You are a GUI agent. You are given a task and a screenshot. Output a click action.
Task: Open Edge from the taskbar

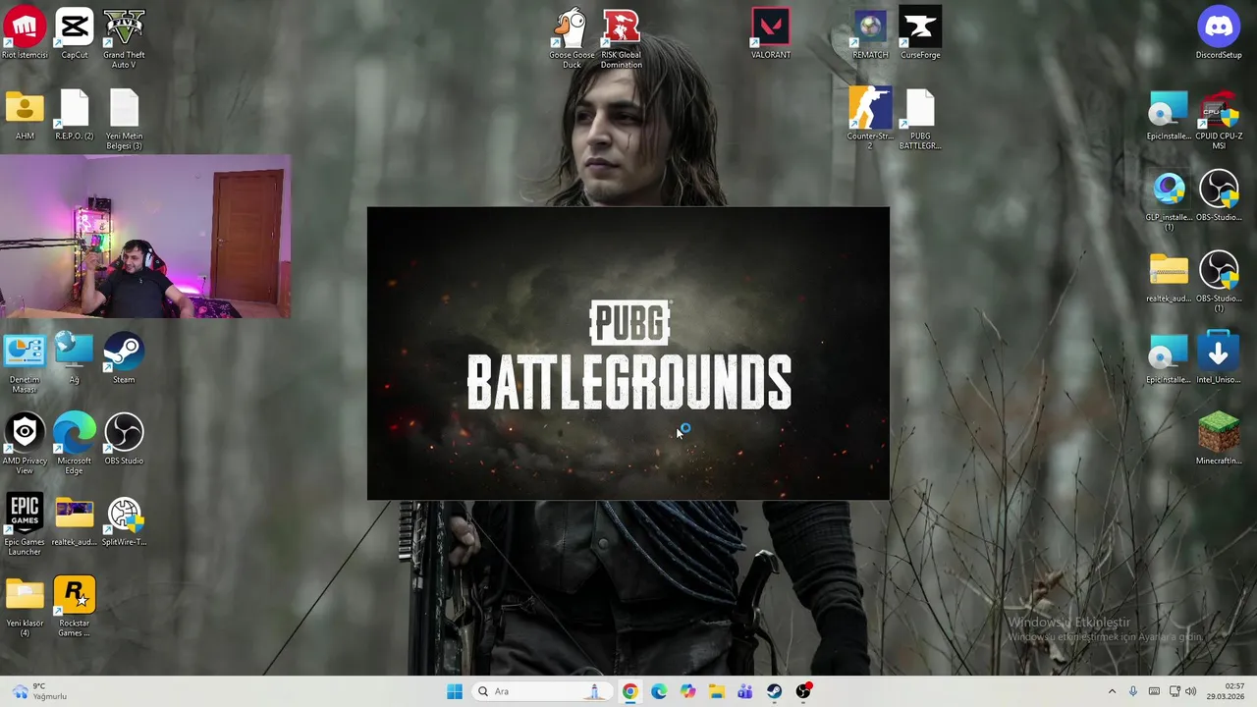(659, 691)
